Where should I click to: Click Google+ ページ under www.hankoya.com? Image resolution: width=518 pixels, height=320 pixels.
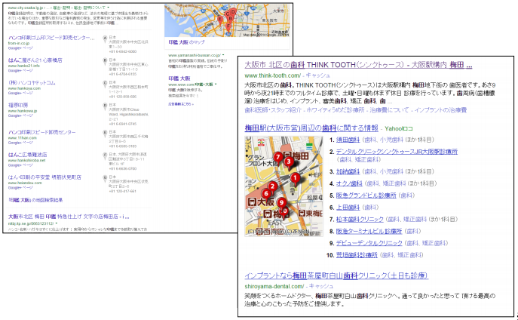click(x=20, y=94)
